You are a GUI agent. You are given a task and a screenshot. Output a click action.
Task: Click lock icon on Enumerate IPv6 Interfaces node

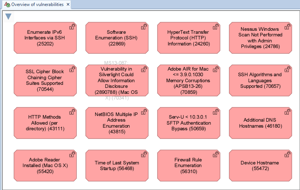[72, 27]
